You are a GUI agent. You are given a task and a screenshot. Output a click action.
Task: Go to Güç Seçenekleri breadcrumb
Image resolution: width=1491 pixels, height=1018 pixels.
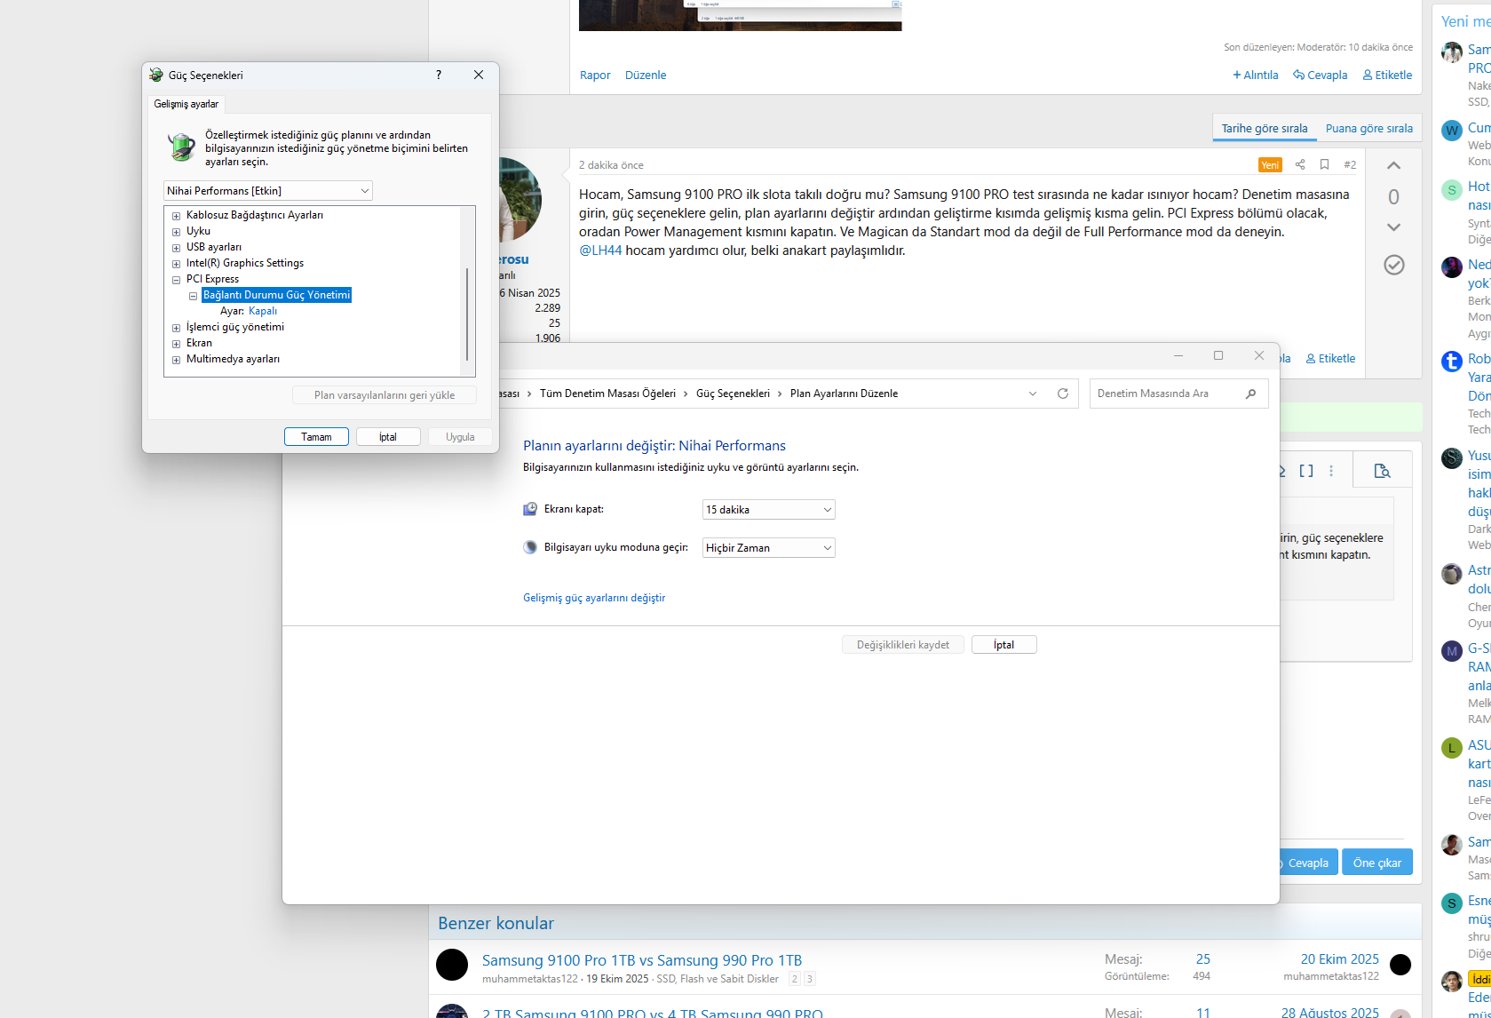tap(733, 394)
